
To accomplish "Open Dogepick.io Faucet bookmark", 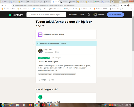I will (x=24, y=9).
